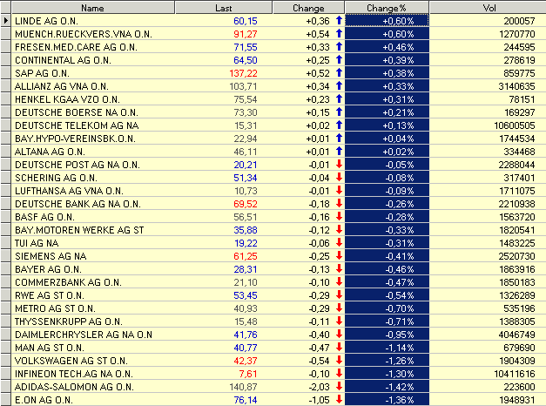Click DEUTSCHE TELEKOM volume 10600505

515,125
